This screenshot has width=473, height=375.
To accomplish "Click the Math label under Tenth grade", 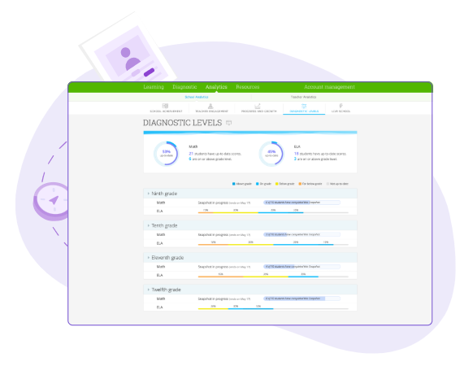I will click(x=161, y=234).
